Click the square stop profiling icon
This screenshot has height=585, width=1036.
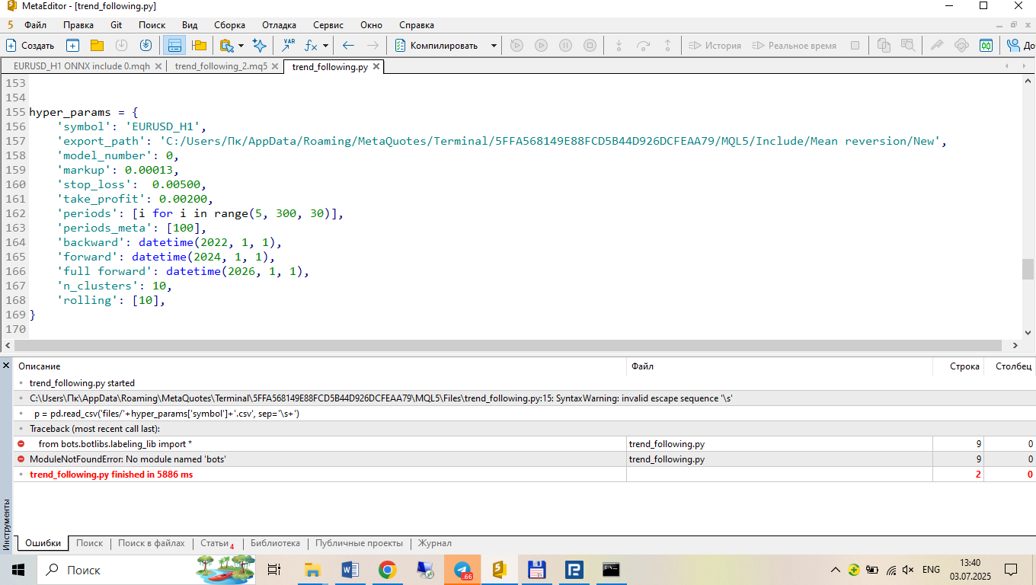coord(855,46)
